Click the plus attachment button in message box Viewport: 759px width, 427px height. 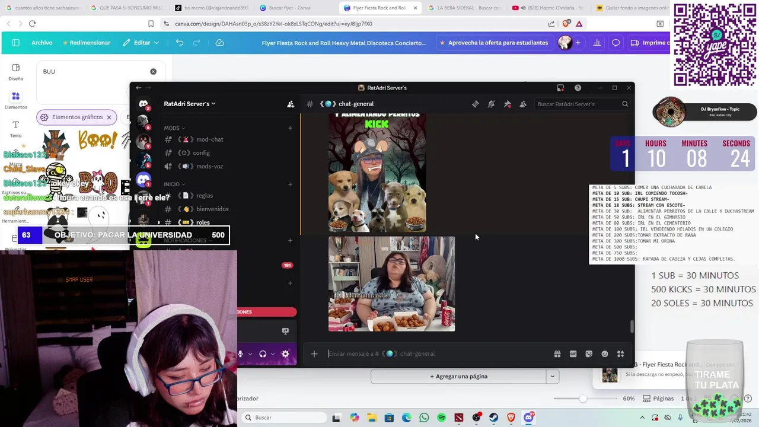pos(314,354)
